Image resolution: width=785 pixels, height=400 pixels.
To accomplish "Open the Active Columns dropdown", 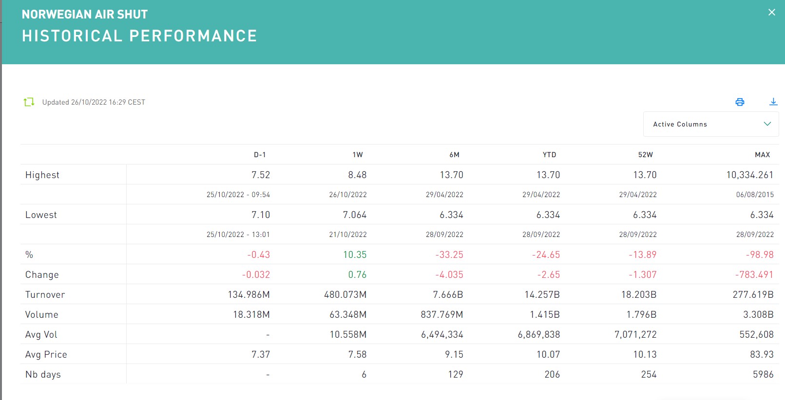I will coord(710,124).
